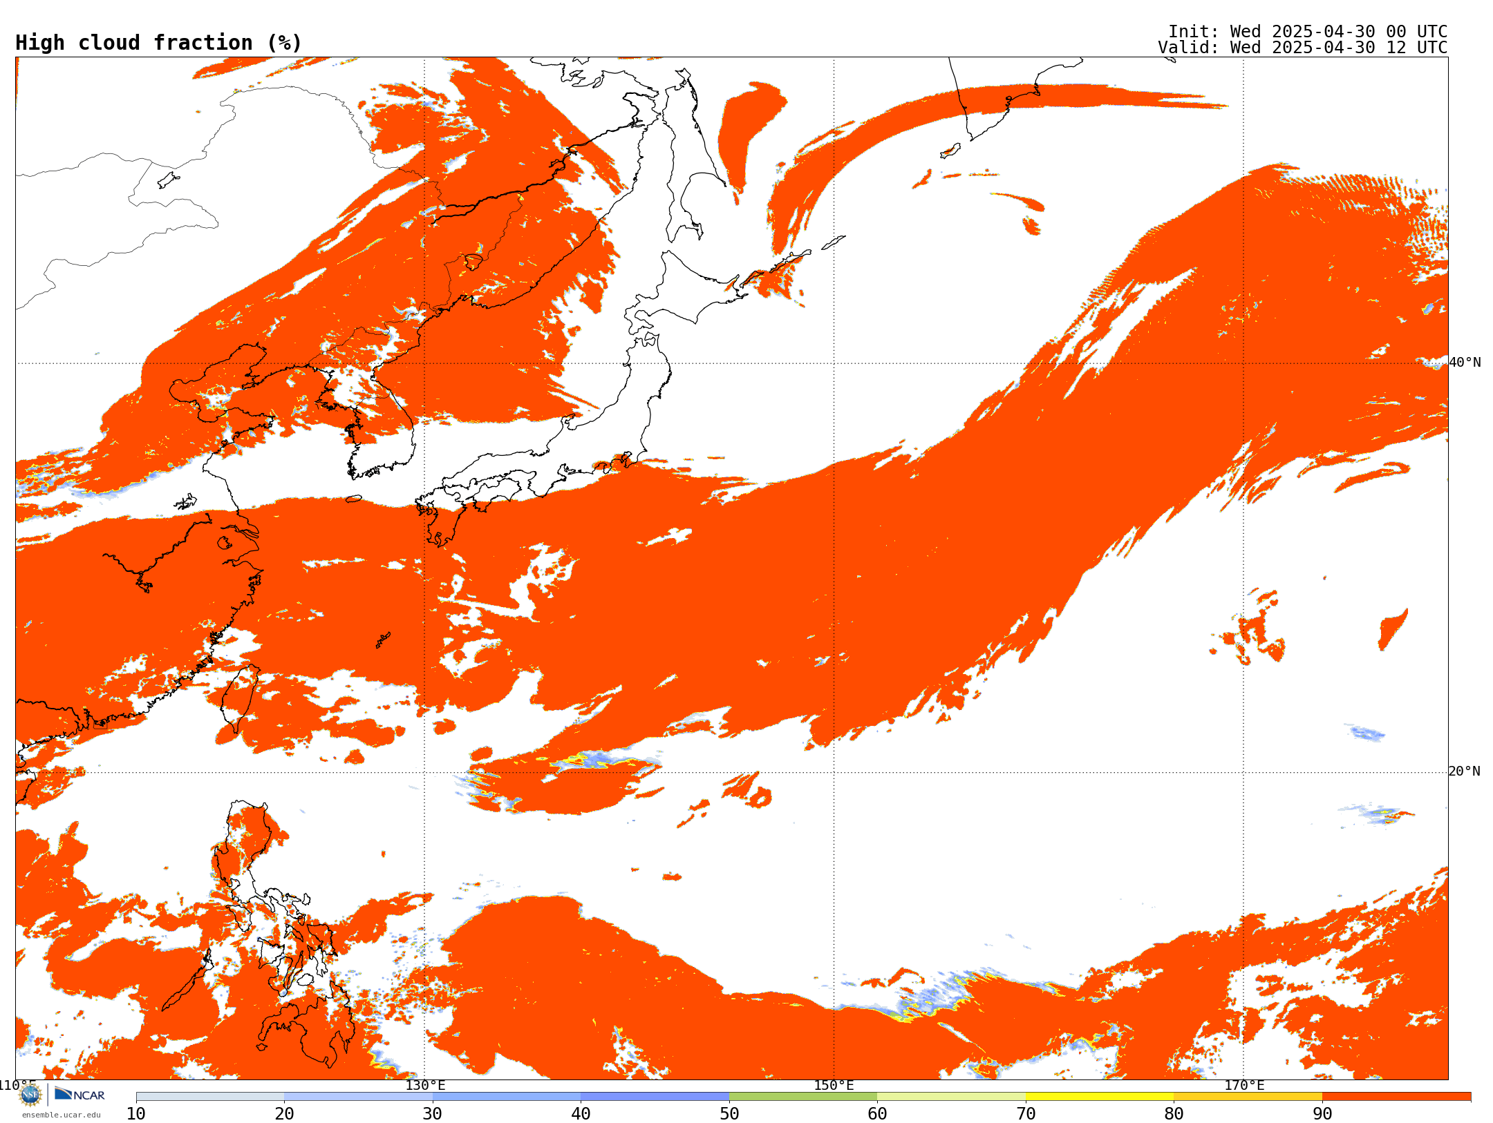
Task: Click the 20°N latitude label
Action: tap(1465, 771)
